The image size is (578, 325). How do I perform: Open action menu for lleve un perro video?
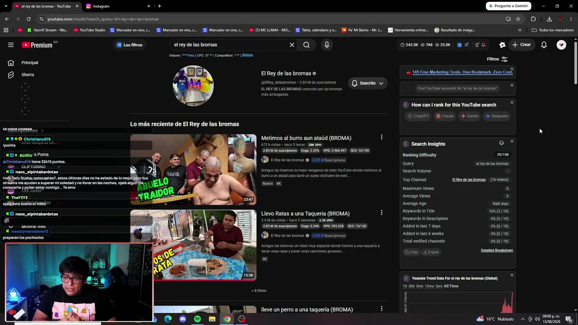pyautogui.click(x=382, y=309)
